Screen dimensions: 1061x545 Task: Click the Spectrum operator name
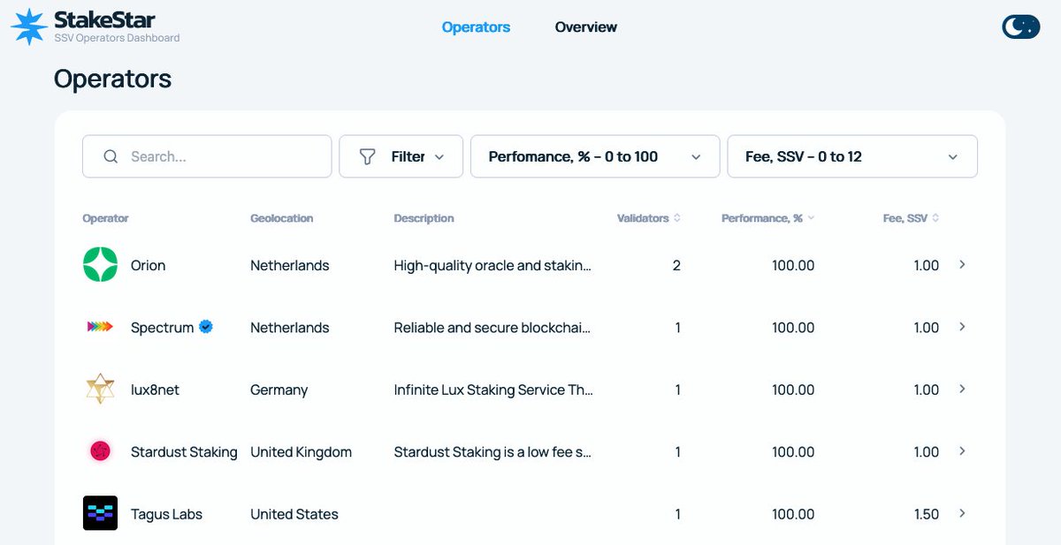pyautogui.click(x=162, y=328)
